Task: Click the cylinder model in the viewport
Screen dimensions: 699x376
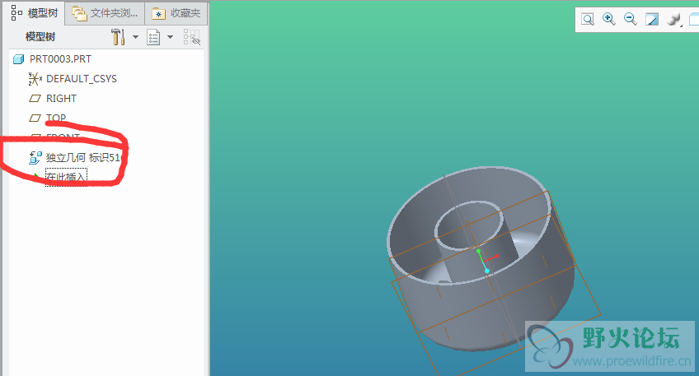Action: coord(481,258)
